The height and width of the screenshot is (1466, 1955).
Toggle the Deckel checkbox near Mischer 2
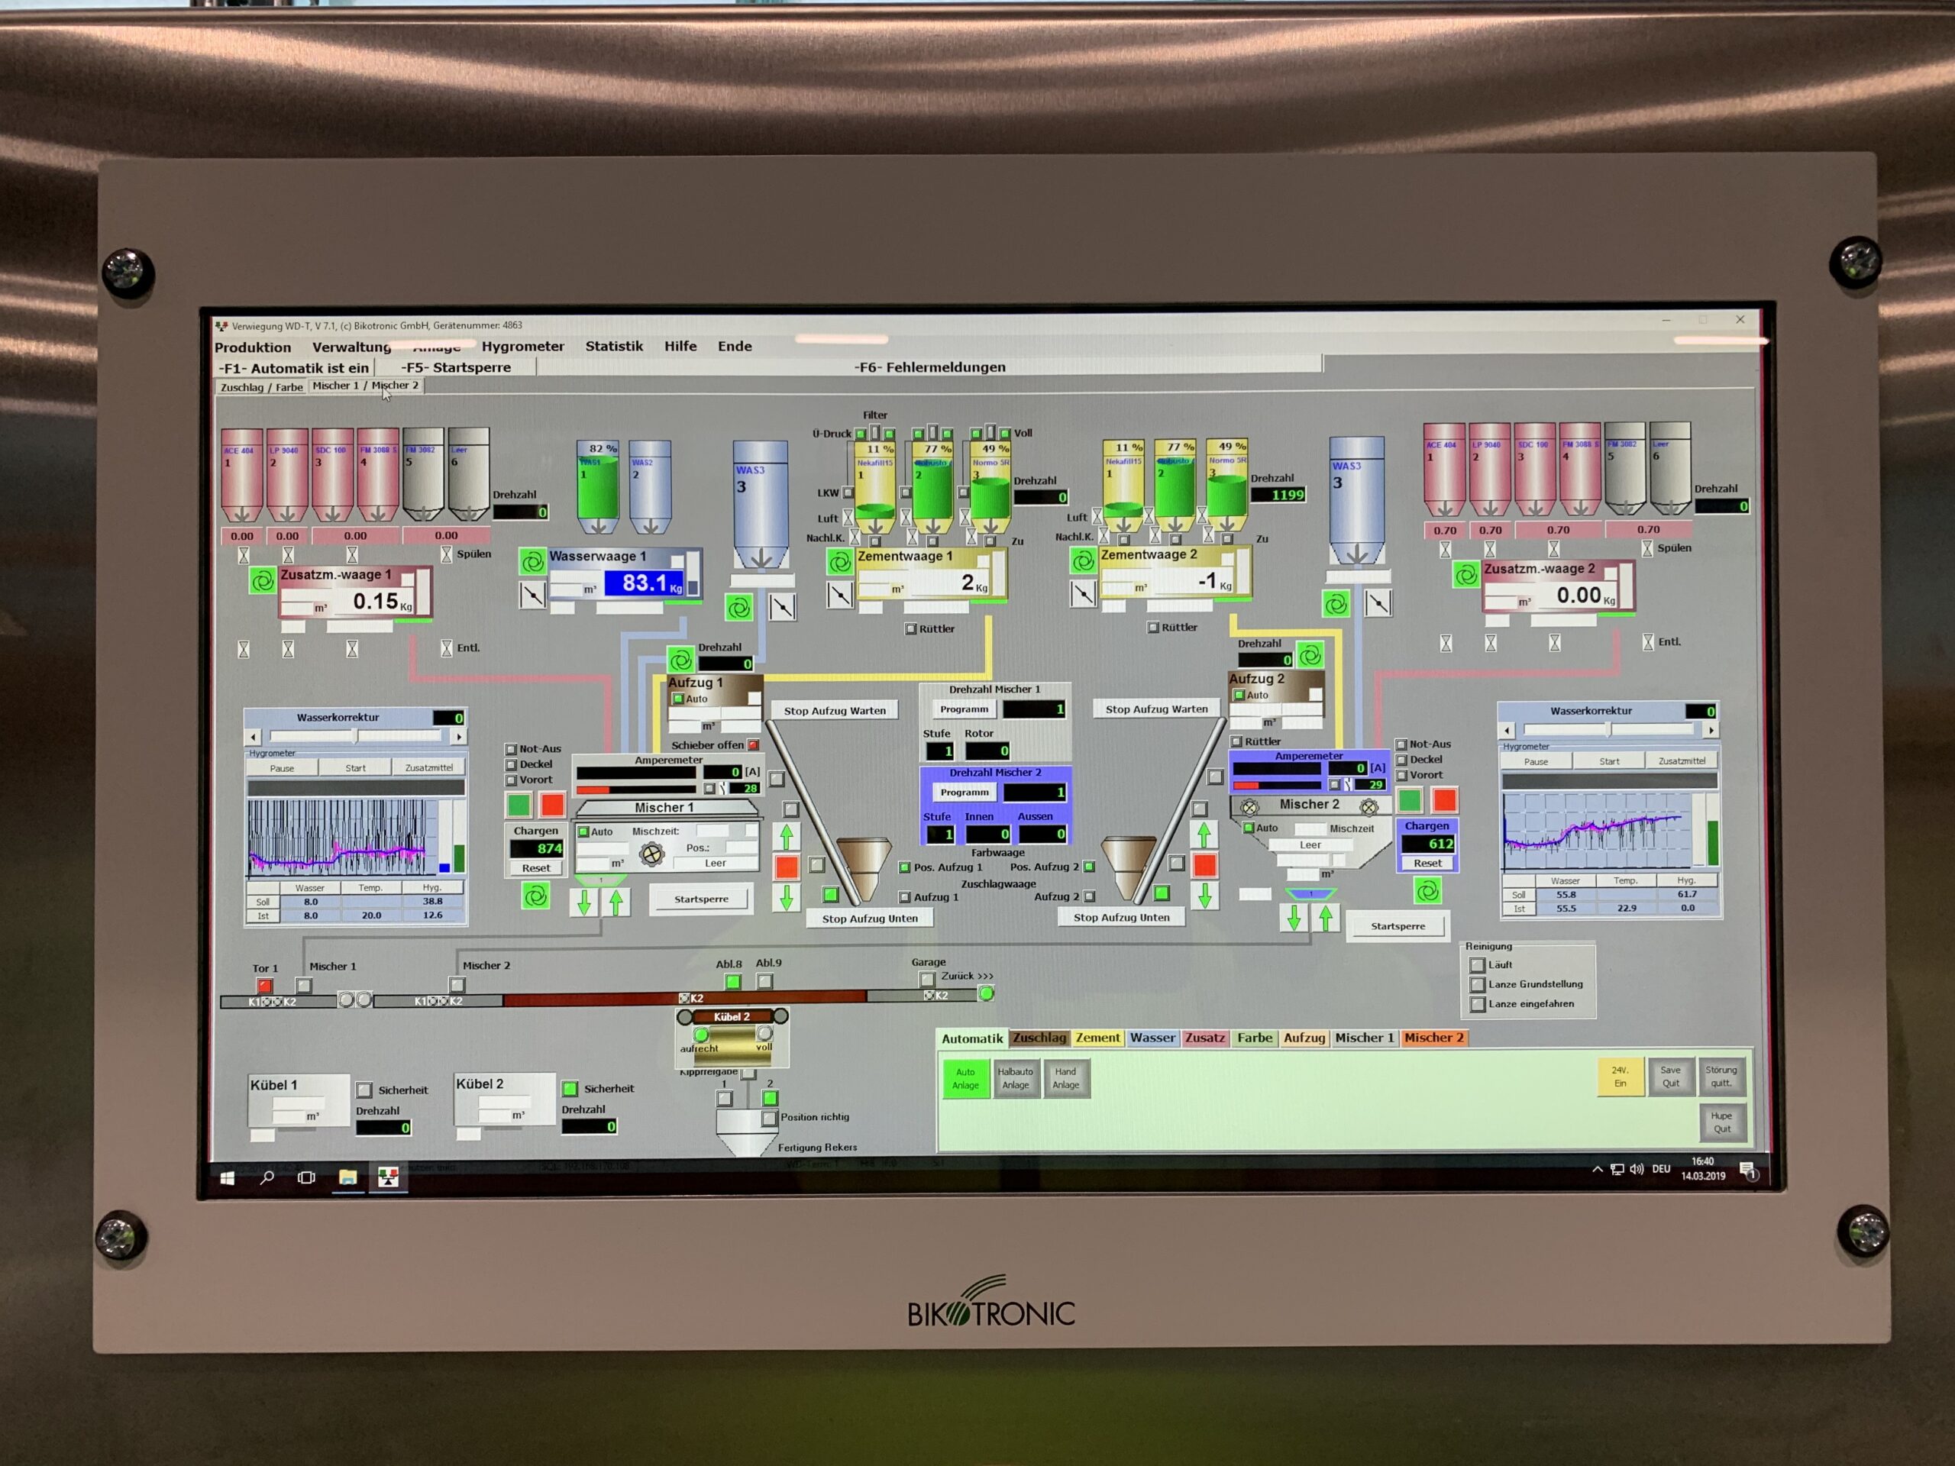pyautogui.click(x=1402, y=760)
